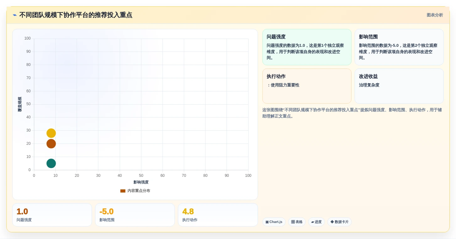Click the 1.0 问题强度 stat card
Screen dimensions: 456x239
click(52, 215)
